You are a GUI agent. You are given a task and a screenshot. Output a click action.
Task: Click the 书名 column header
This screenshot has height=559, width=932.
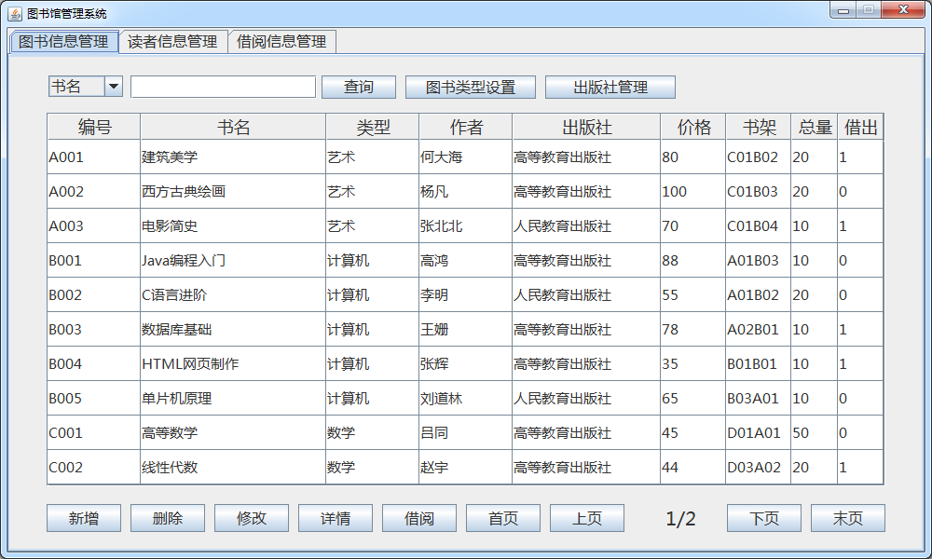[233, 127]
